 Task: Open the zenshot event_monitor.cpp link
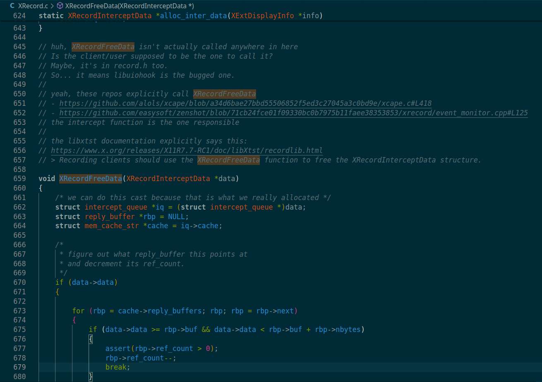tap(294, 113)
